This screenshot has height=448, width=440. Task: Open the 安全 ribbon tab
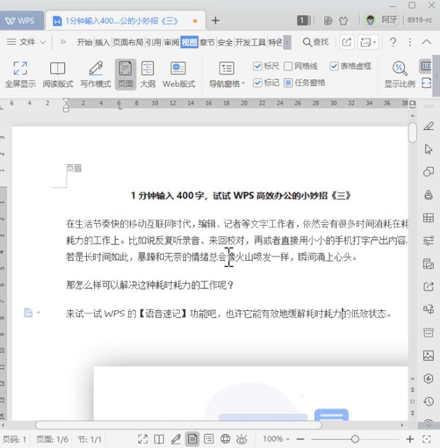coord(225,42)
